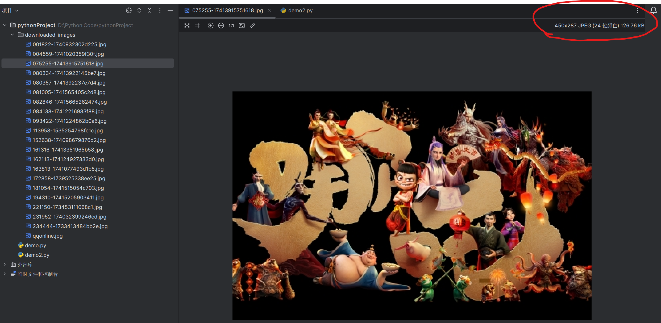
Task: Open qqonline.jpg from the tree
Action: (x=48, y=236)
